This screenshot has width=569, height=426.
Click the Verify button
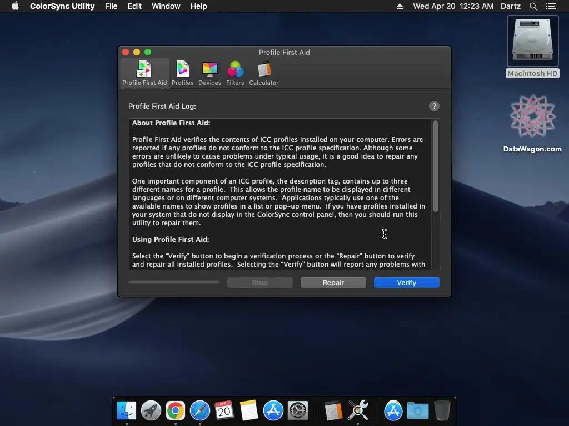(406, 282)
